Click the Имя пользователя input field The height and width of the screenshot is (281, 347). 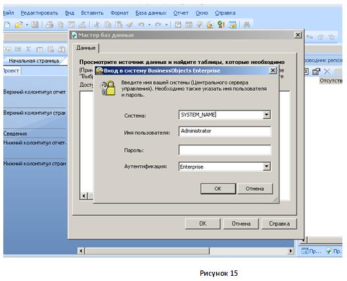tap(224, 131)
